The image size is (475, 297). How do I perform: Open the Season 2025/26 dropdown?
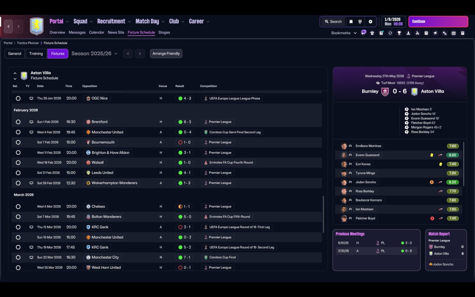pyautogui.click(x=94, y=53)
